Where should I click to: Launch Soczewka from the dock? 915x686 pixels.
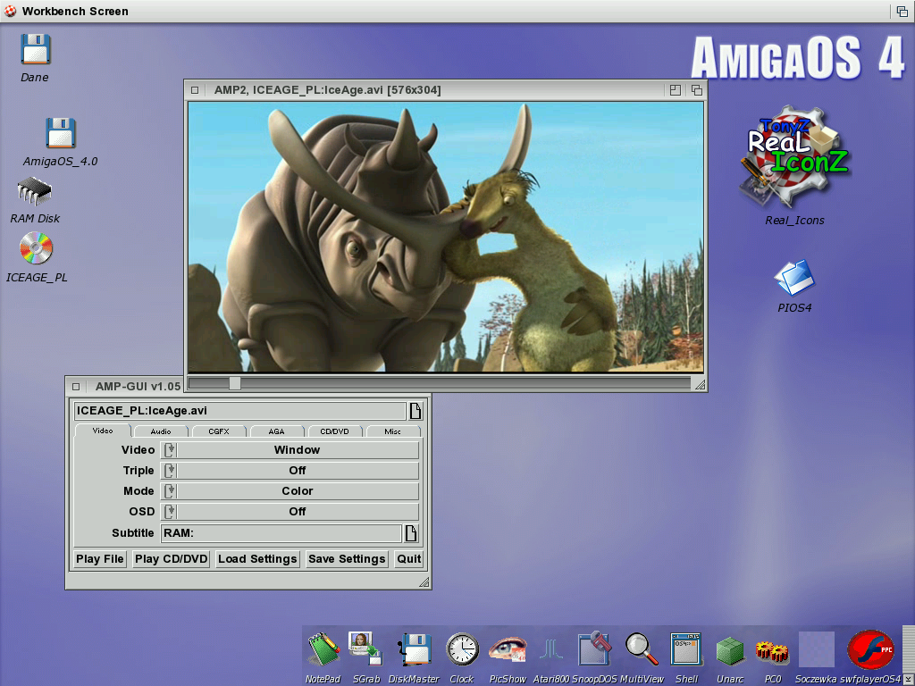pyautogui.click(x=817, y=649)
